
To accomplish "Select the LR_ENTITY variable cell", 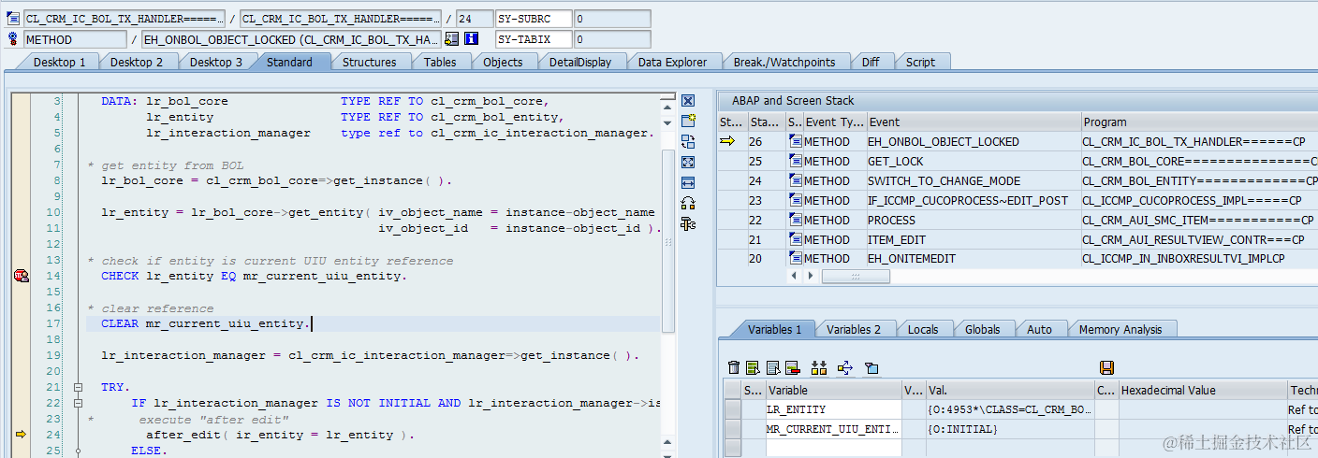I will pyautogui.click(x=833, y=409).
